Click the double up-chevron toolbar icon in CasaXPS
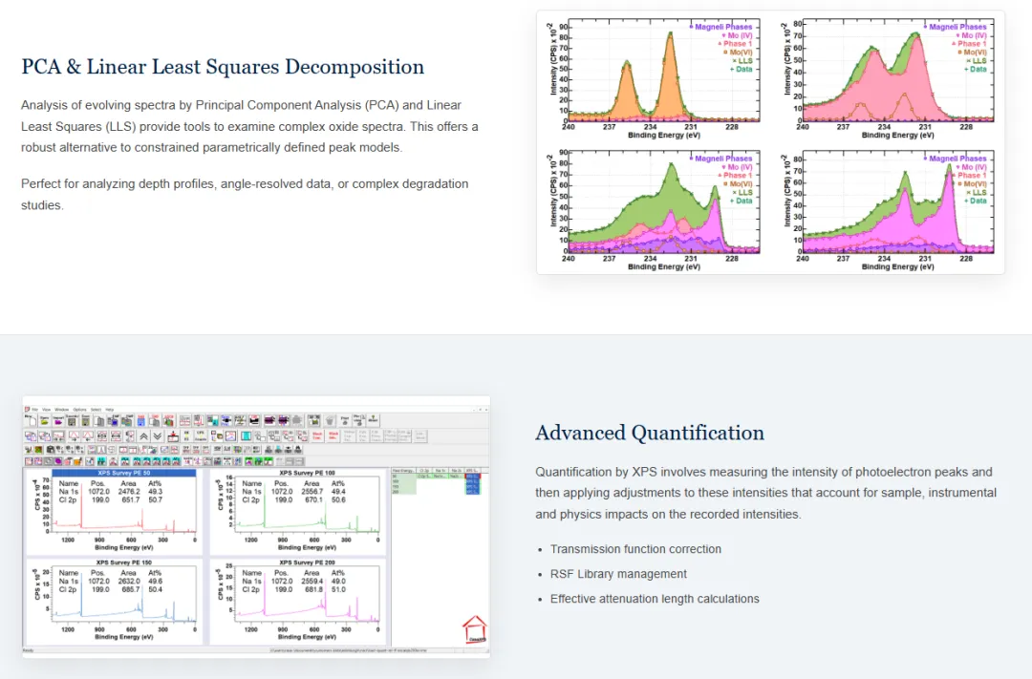 [143, 436]
